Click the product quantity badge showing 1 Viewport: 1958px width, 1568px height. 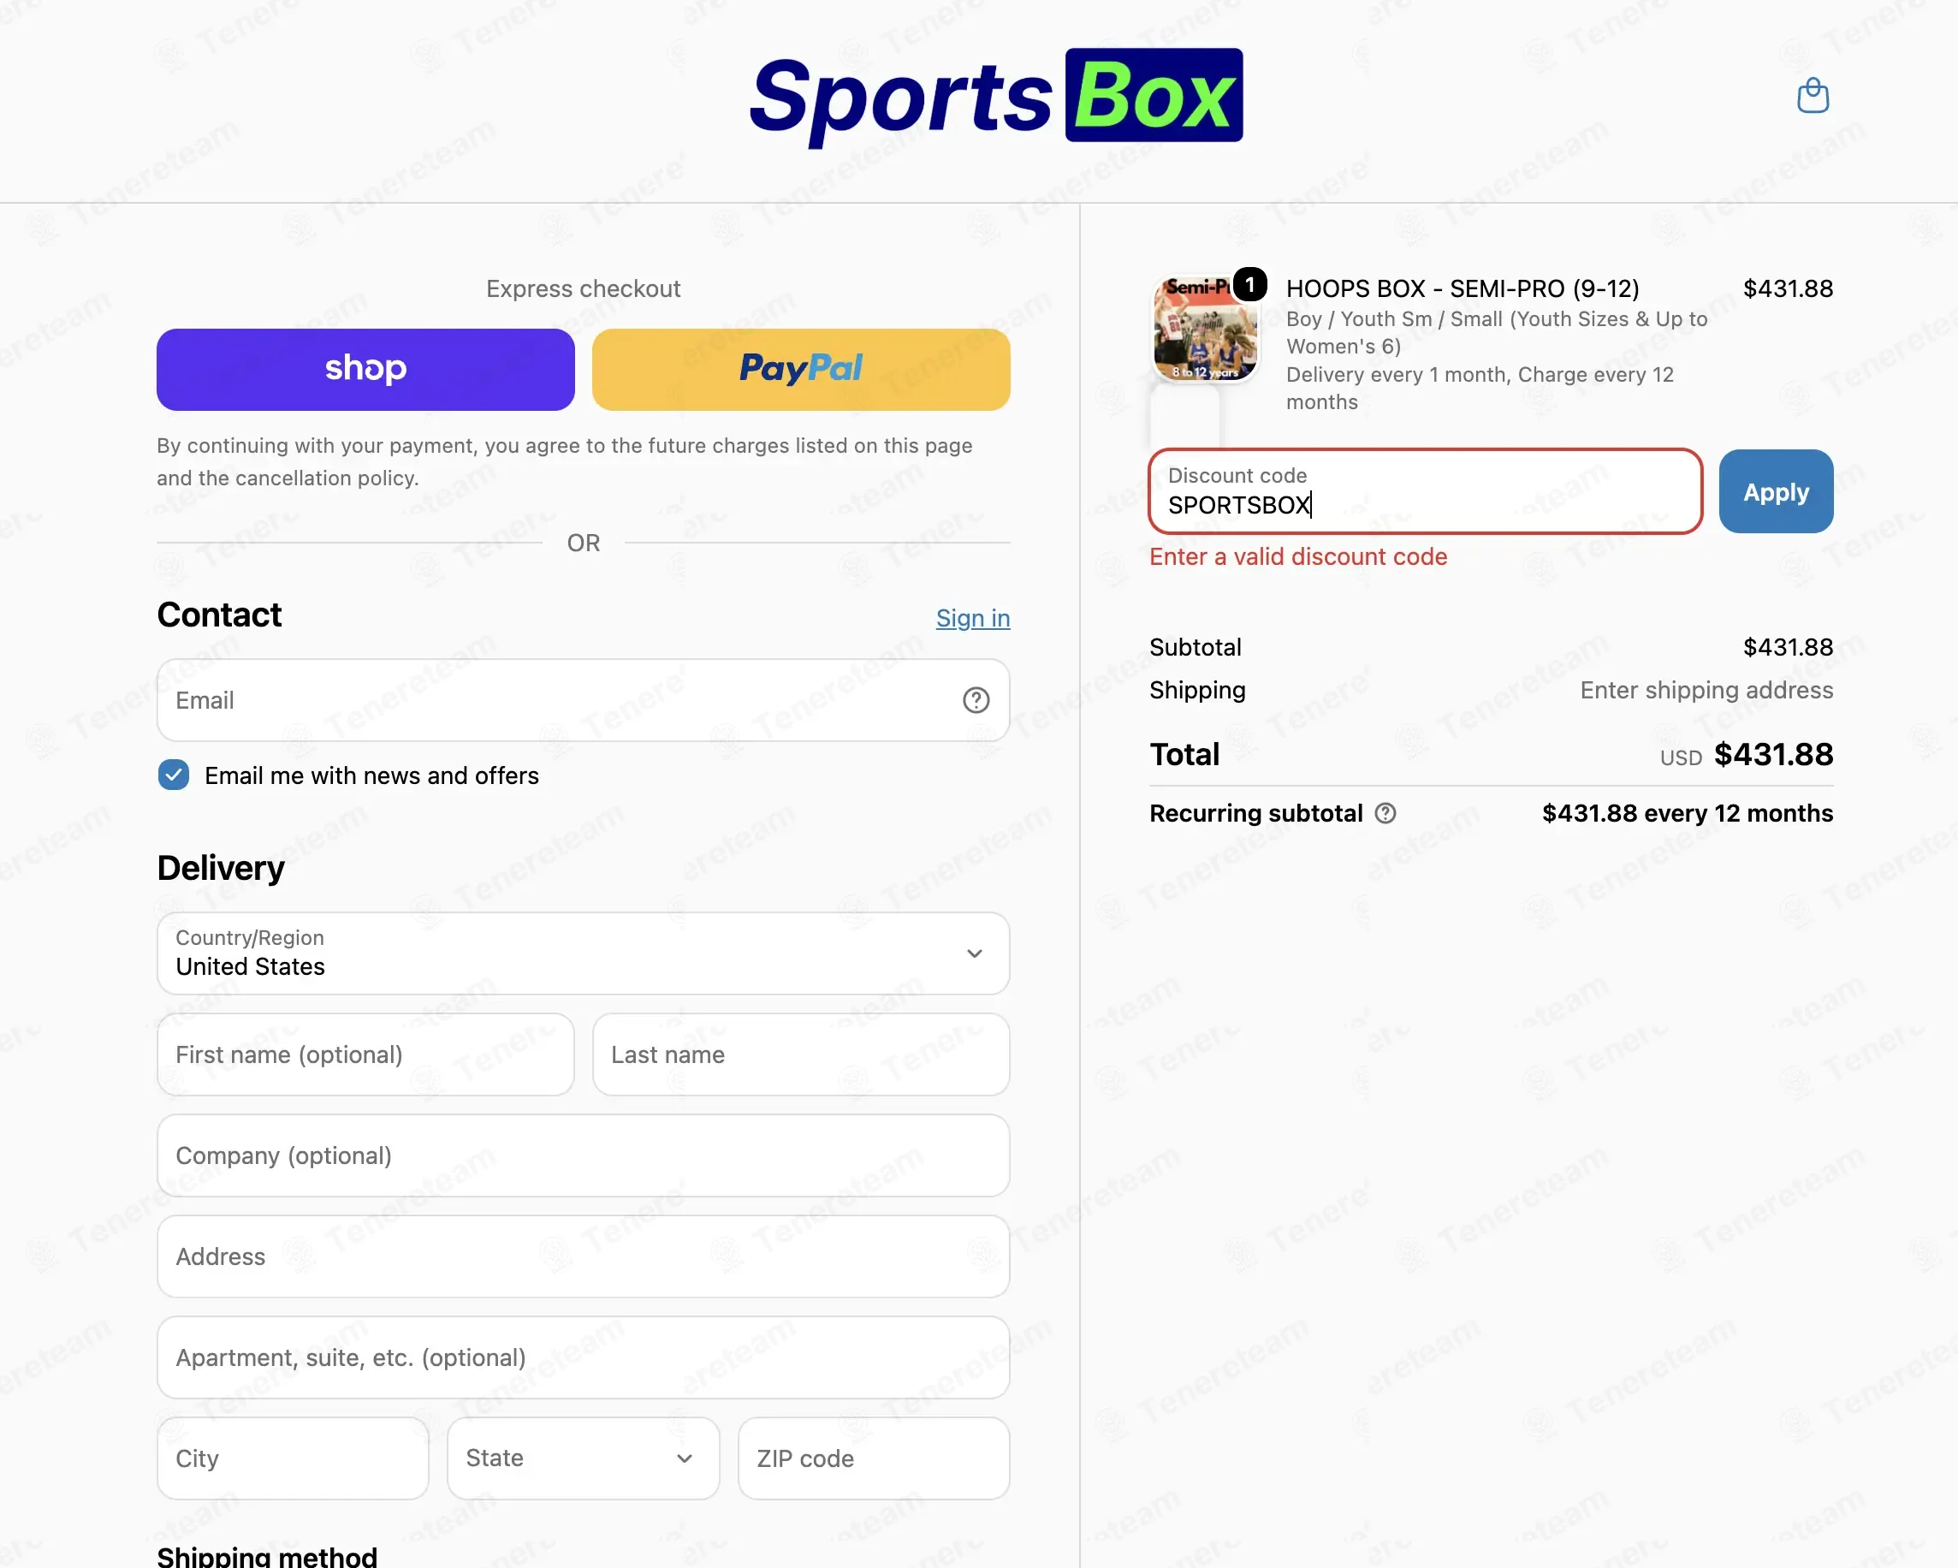click(x=1249, y=285)
